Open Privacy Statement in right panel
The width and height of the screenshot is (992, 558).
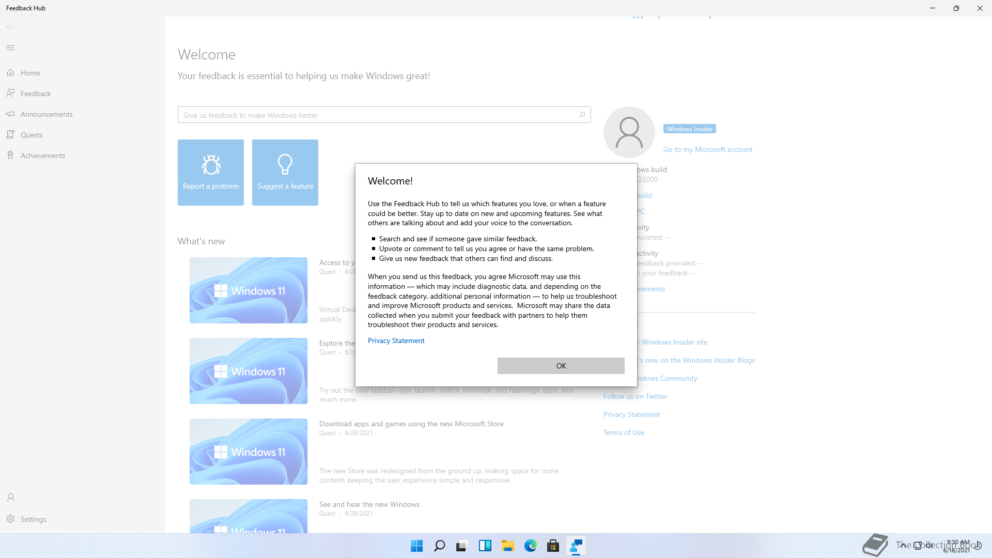click(x=631, y=414)
